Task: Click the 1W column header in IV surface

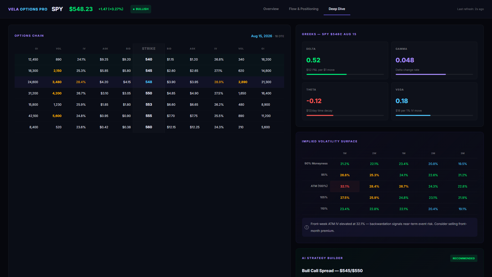Action: coord(345,153)
